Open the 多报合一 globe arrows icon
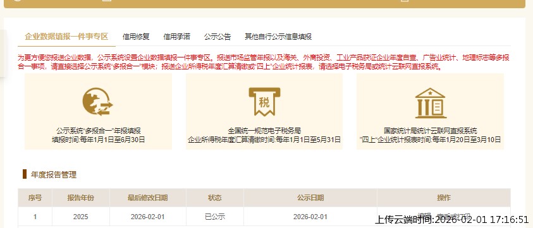Image resolution: width=533 pixels, height=228 pixels. 98,102
